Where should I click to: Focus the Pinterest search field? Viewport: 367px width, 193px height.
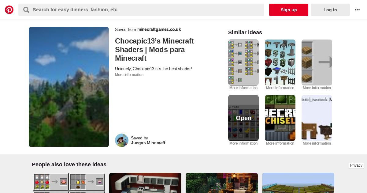coord(141,10)
